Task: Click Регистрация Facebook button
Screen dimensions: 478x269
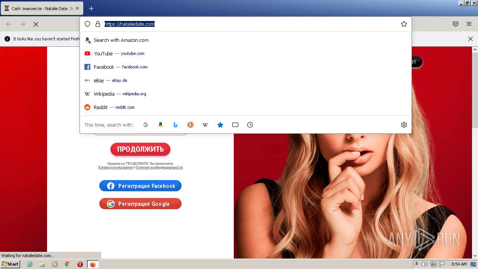Action: click(140, 186)
